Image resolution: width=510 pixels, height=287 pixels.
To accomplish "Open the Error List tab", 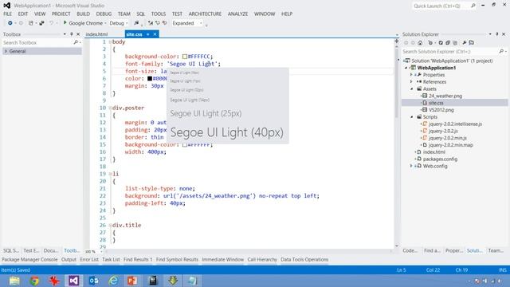I will (89, 259).
